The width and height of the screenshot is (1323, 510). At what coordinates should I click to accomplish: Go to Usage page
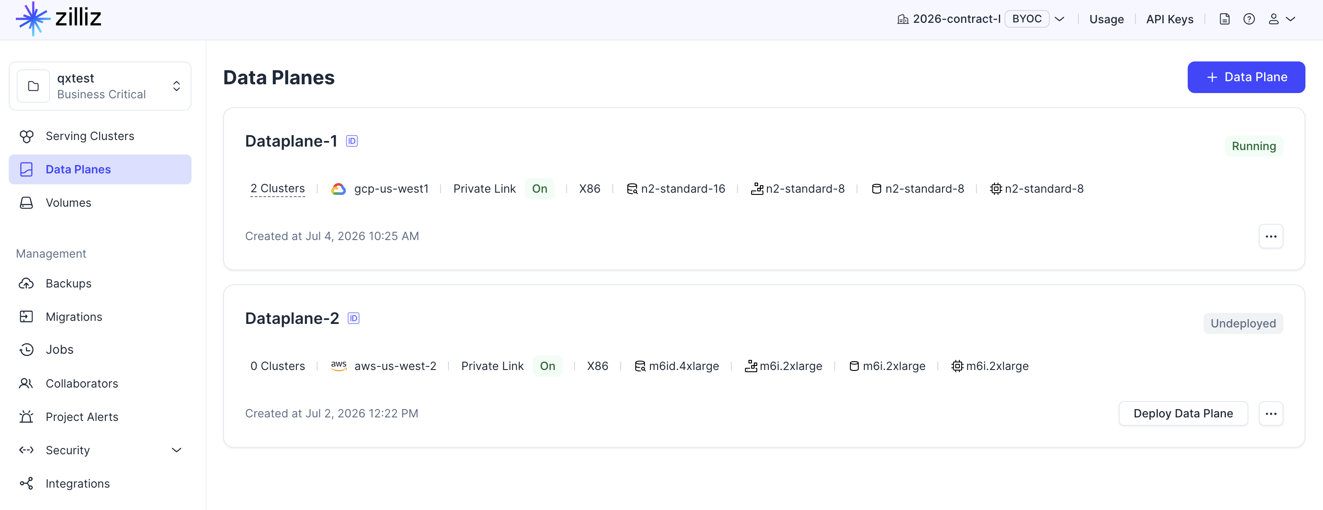[1106, 19]
